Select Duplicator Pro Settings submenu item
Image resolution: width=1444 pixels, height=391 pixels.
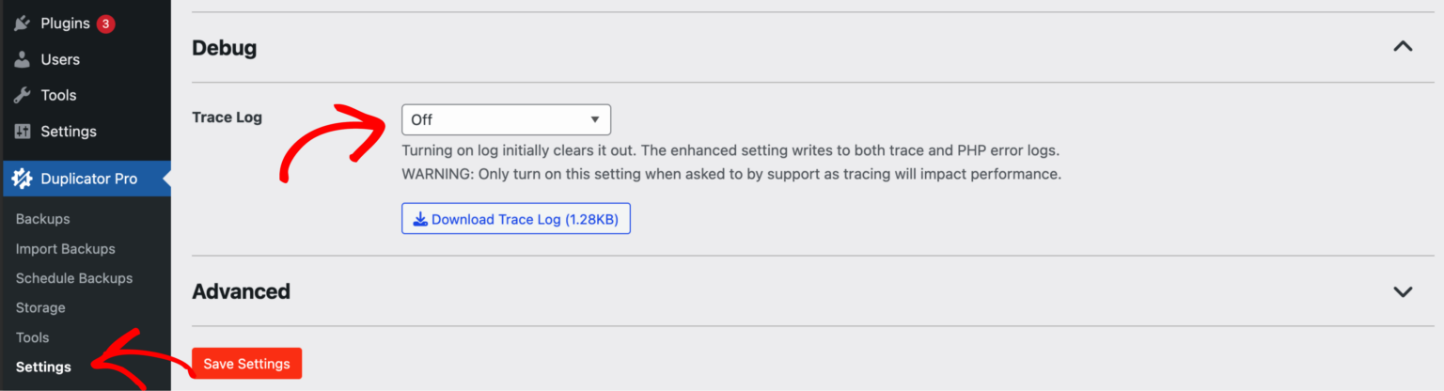43,367
